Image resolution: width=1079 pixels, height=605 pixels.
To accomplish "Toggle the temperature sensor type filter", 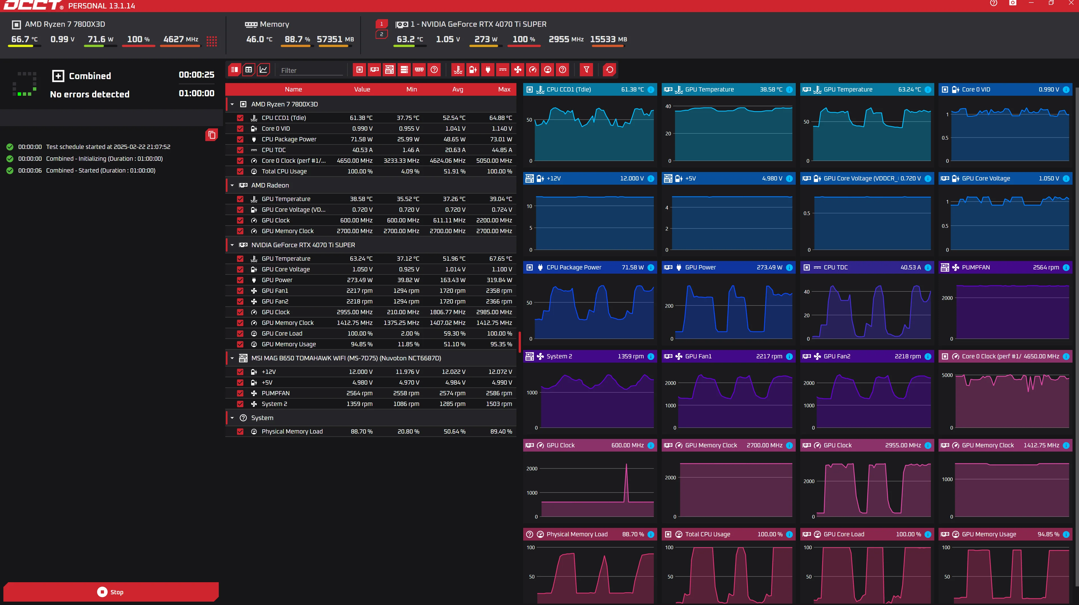I will pyautogui.click(x=458, y=70).
